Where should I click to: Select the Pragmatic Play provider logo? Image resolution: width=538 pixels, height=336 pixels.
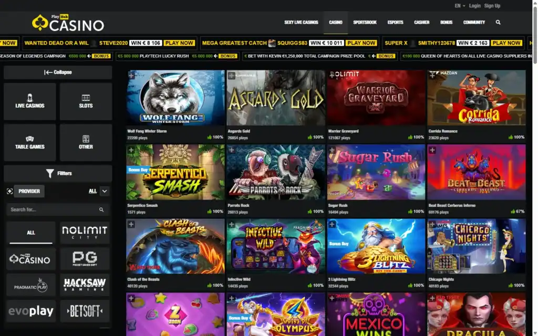(31, 285)
